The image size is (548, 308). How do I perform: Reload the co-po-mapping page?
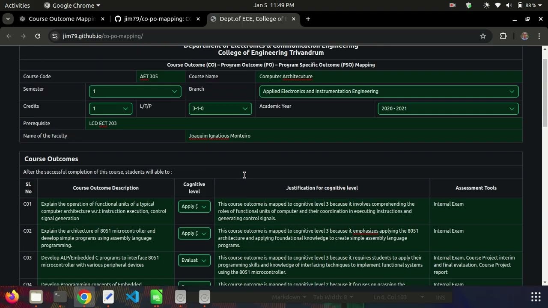click(38, 36)
